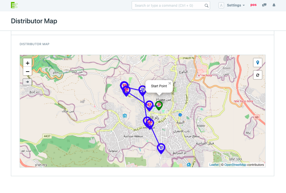
Task: Open the OpenStreetMap attribution link
Action: click(235, 165)
